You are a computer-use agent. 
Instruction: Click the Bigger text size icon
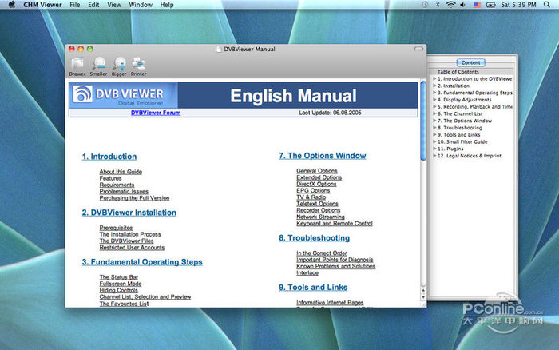[119, 64]
